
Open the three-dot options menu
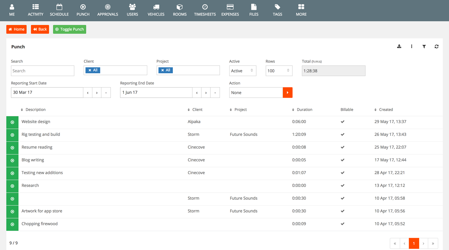click(x=411, y=46)
